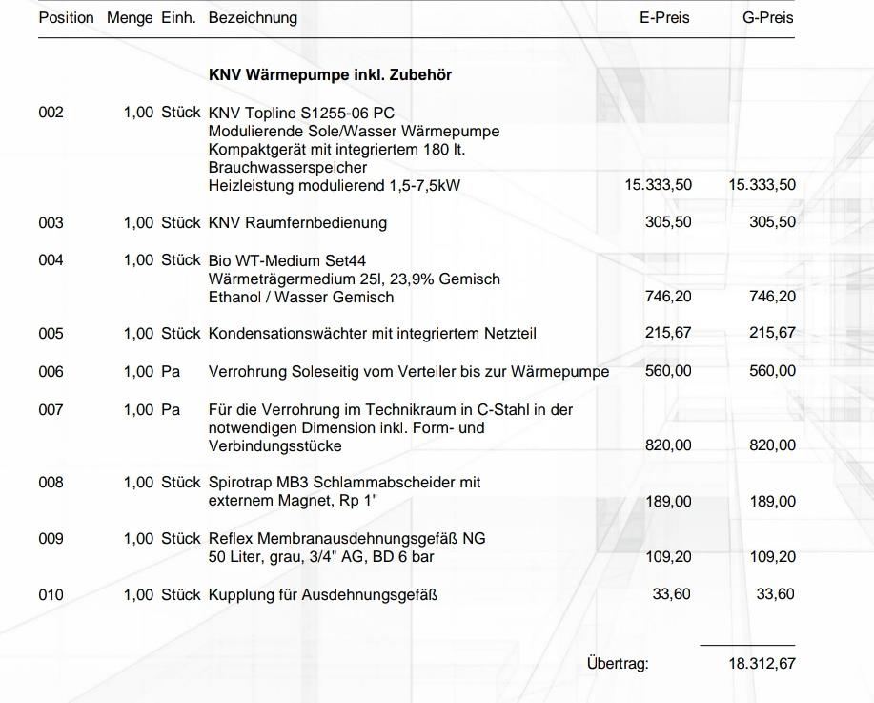This screenshot has height=703, width=874.
Task: Click position number 004
Action: (x=51, y=260)
